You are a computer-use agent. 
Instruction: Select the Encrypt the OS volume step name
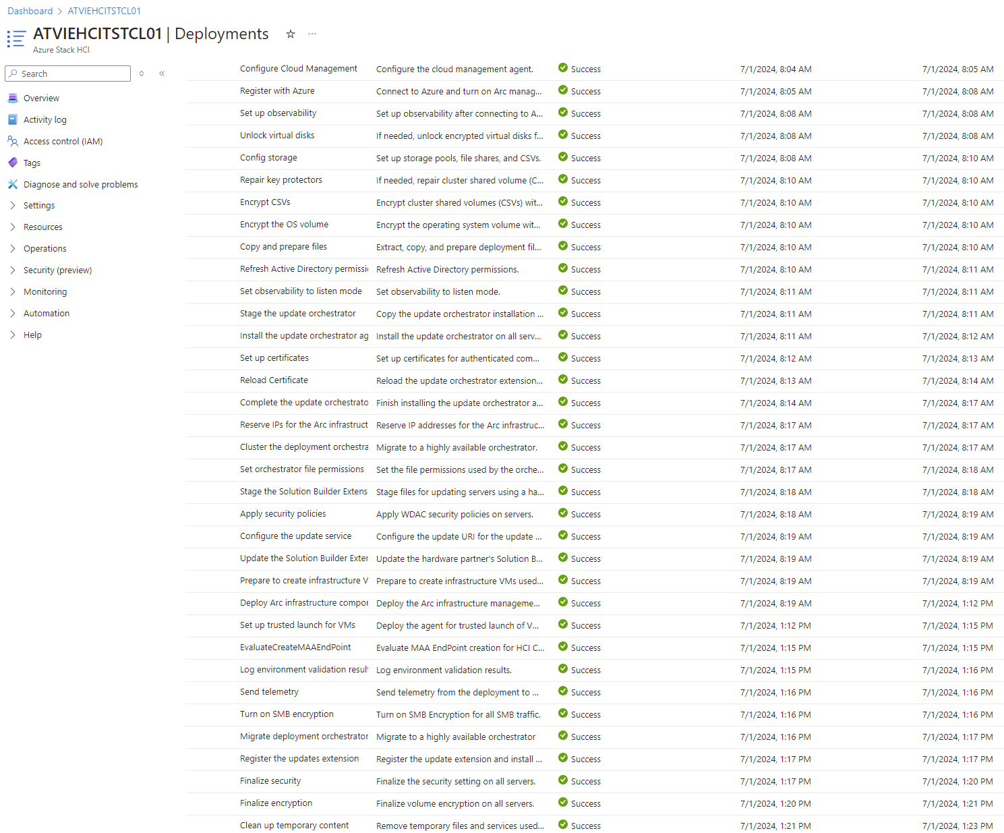(284, 225)
